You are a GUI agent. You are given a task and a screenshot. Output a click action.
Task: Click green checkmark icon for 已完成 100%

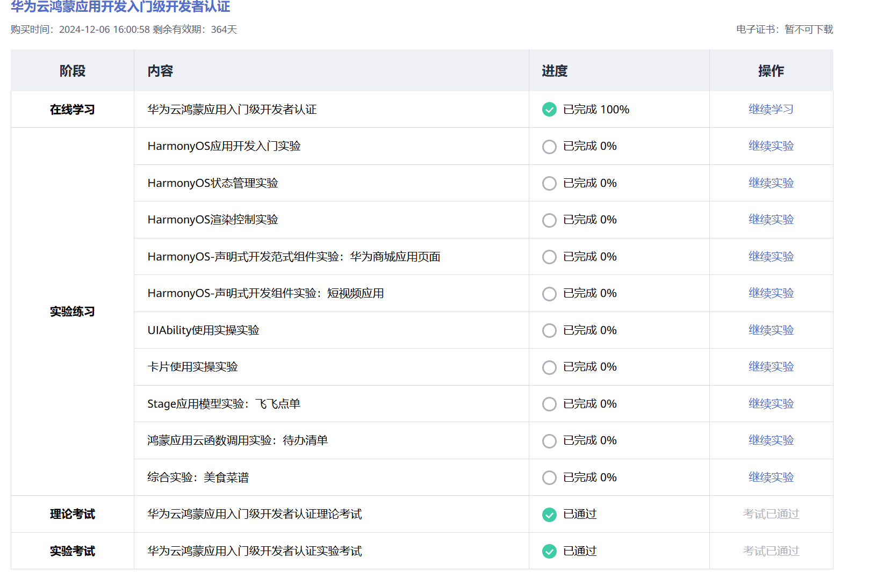pos(549,110)
